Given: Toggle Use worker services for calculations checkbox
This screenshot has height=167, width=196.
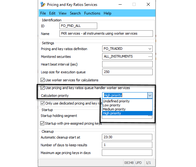Looking at the screenshot, I should click(42, 80).
